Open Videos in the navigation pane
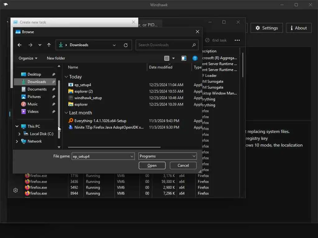This screenshot has width=318, height=238. (33, 112)
